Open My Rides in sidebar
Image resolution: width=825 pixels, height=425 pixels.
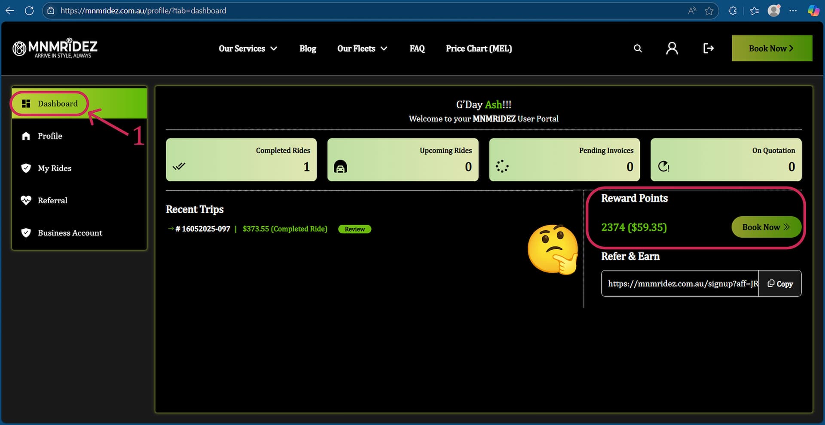79,168
